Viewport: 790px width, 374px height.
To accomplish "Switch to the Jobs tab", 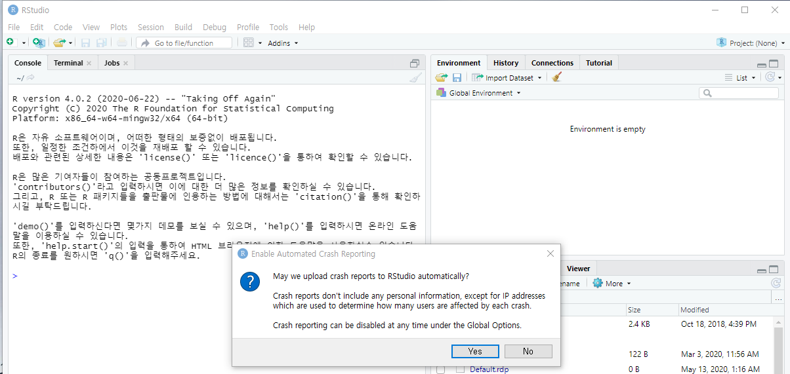I will [x=112, y=63].
